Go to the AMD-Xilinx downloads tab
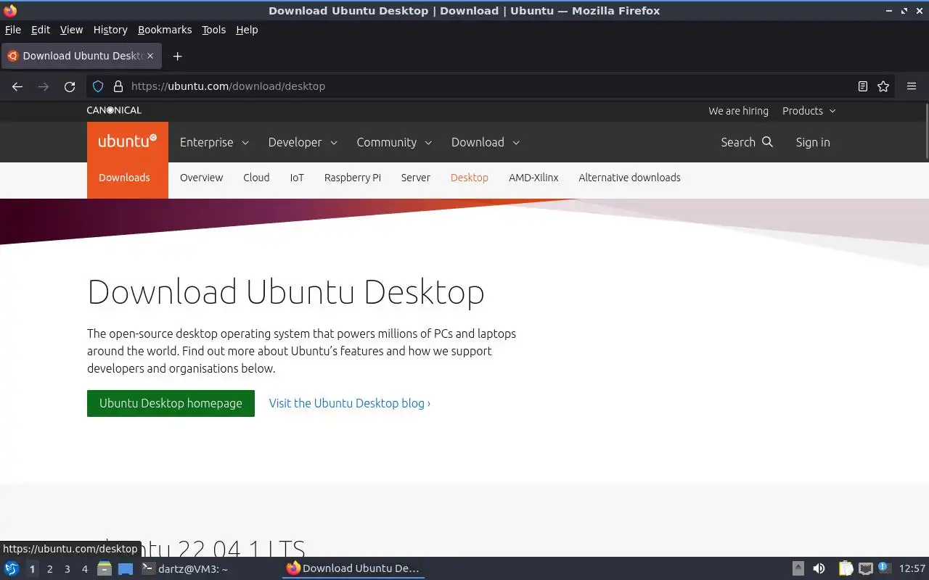This screenshot has width=929, height=580. tap(533, 178)
